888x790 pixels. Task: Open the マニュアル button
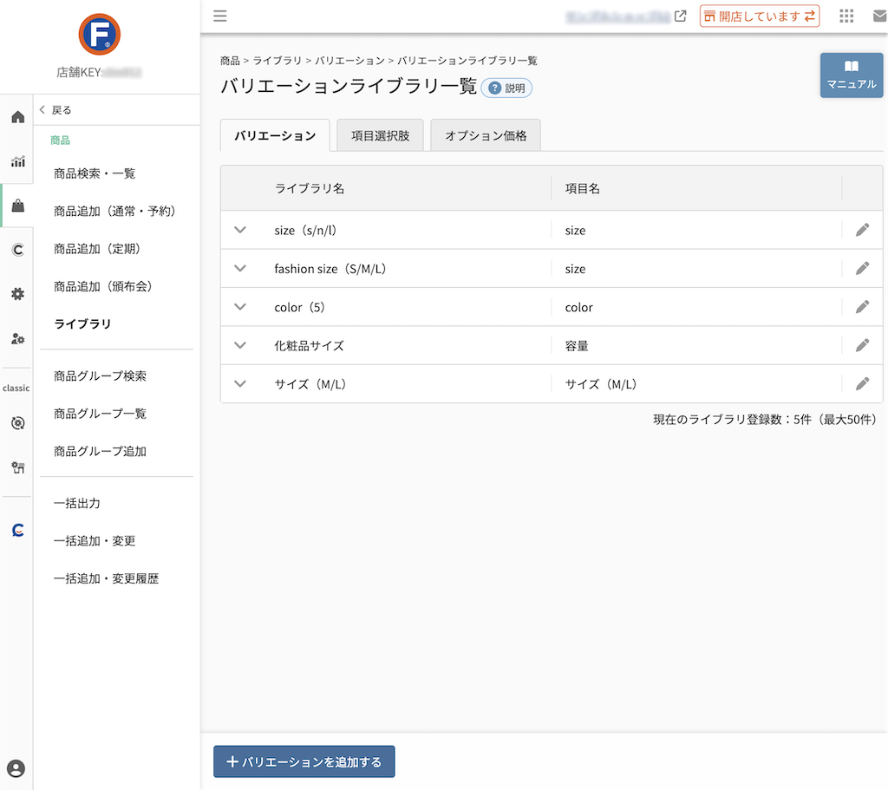852,75
